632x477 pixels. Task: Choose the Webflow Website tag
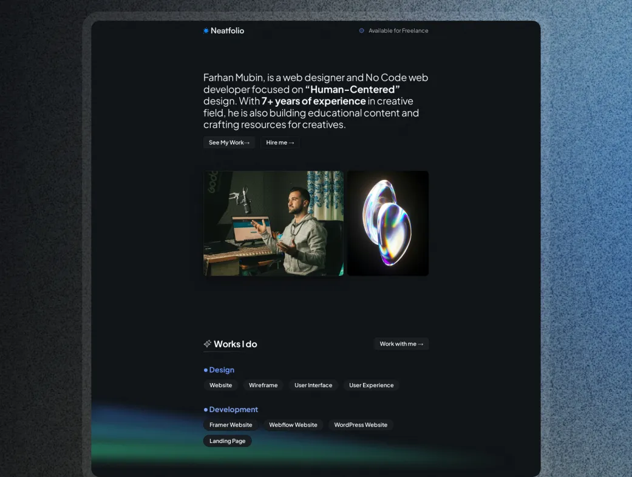tap(293, 425)
